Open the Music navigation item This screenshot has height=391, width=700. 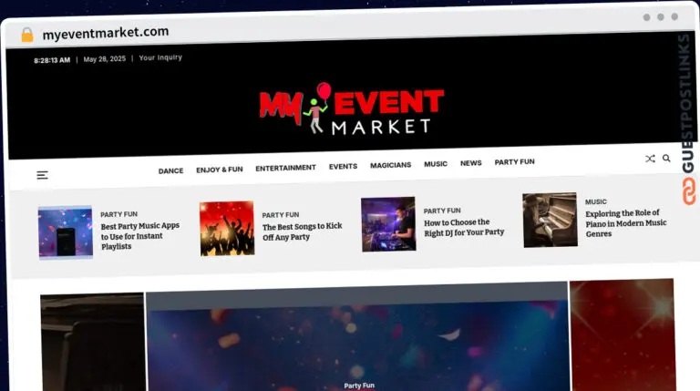436,164
